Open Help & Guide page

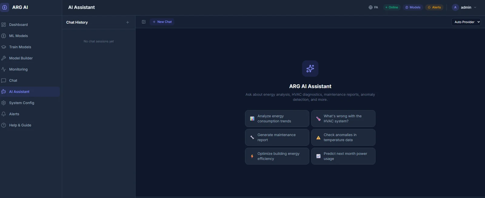point(30,125)
